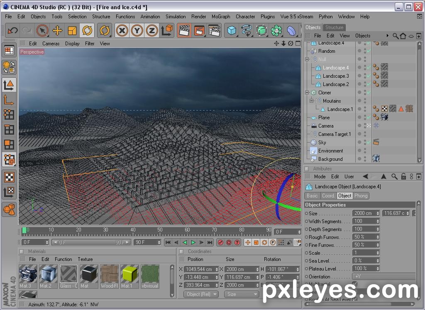Collapse the Cloner object hierarchy
425x310 pixels.
tap(307, 93)
